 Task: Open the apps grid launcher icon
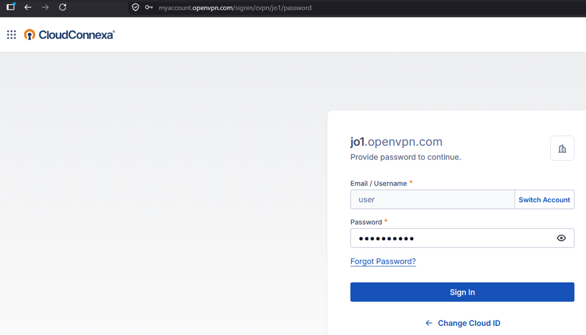click(x=12, y=35)
